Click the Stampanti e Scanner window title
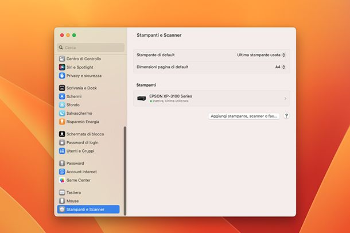 tap(159, 35)
